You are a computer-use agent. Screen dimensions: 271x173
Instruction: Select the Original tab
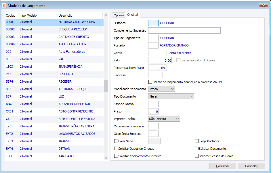point(133,15)
